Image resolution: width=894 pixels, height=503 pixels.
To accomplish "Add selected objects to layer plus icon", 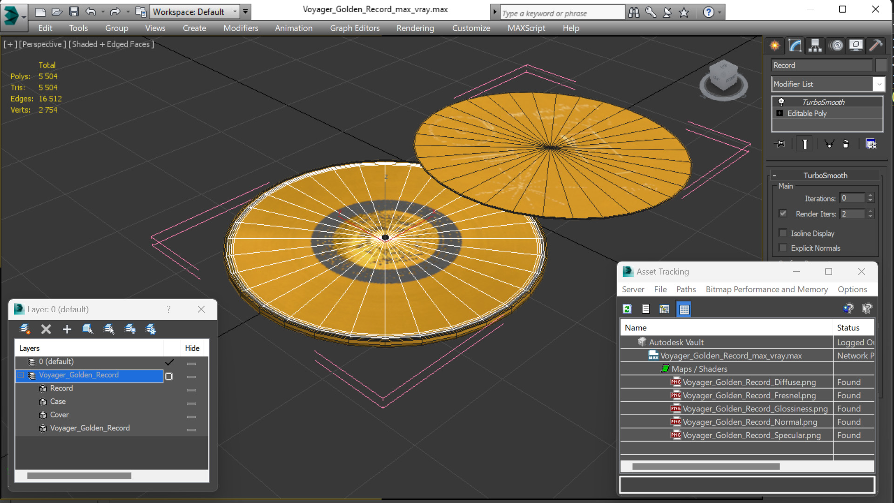I will click(67, 329).
